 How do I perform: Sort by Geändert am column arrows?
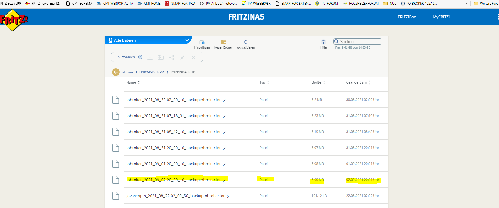pyautogui.click(x=370, y=82)
